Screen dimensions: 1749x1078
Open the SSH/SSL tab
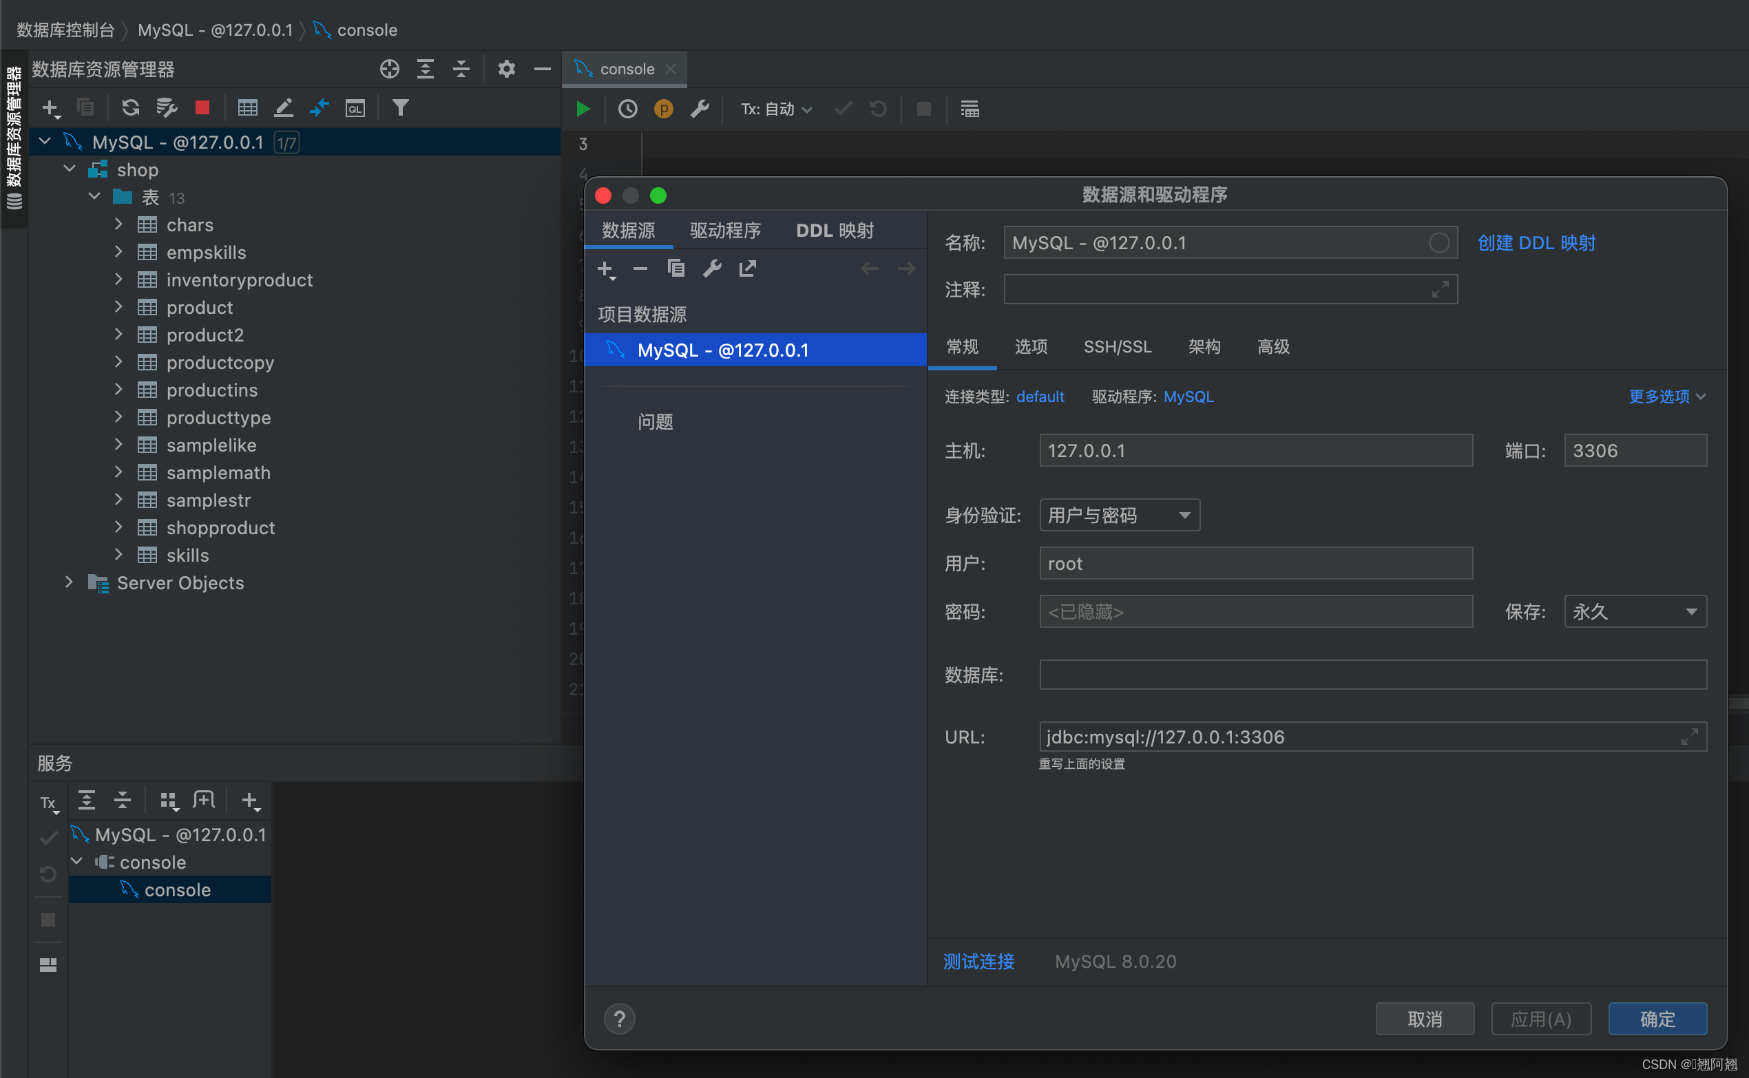[x=1118, y=347]
